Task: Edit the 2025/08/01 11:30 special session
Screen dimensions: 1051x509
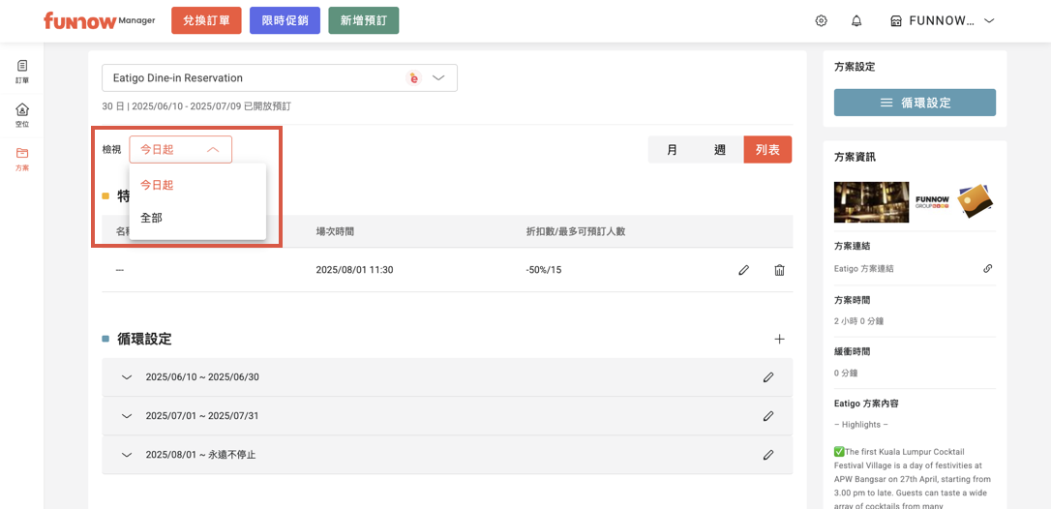Action: (x=743, y=270)
